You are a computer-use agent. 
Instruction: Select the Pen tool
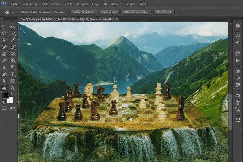(4, 74)
